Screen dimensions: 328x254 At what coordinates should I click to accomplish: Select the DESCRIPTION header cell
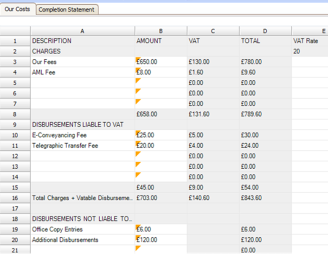click(82, 41)
